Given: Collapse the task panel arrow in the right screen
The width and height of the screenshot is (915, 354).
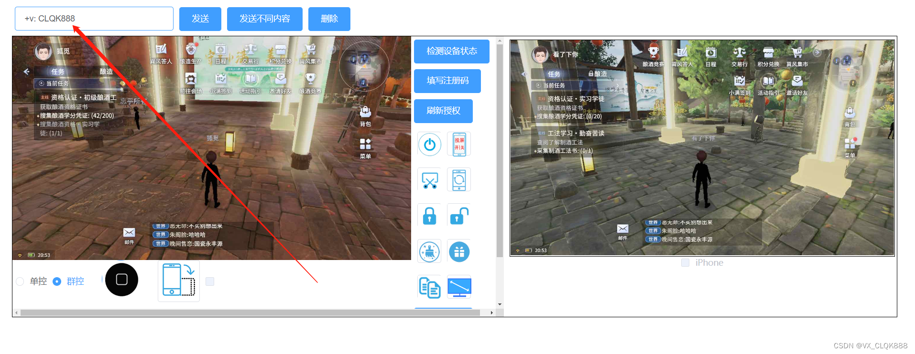Looking at the screenshot, I should 524,74.
